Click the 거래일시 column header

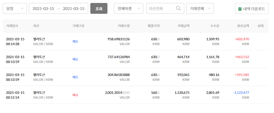point(12,26)
